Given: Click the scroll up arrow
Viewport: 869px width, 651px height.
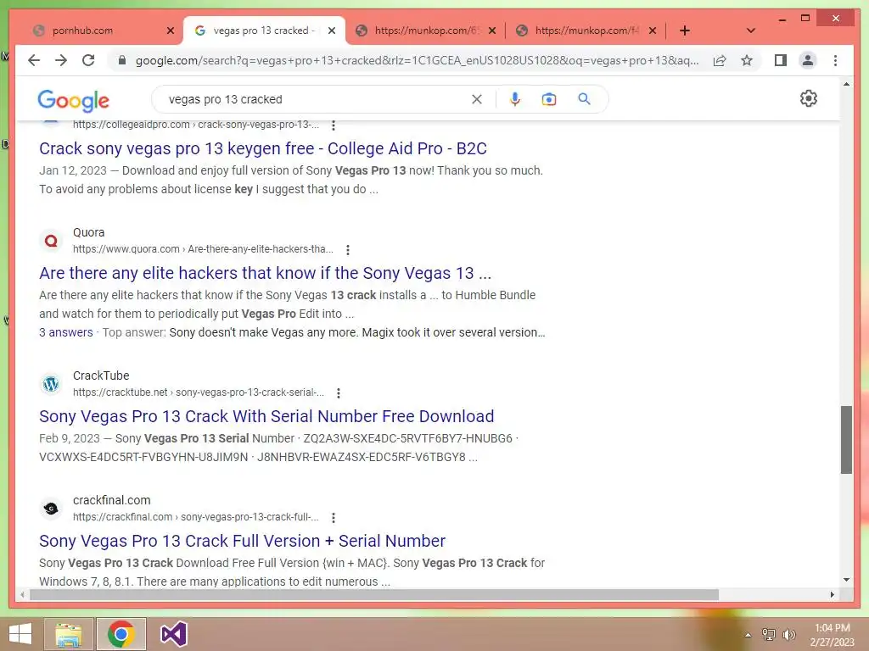Looking at the screenshot, I should (846, 84).
